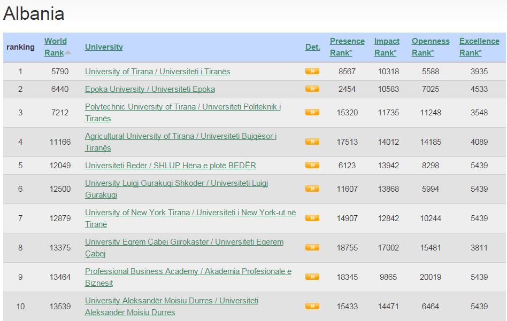Screen dimensions: 507x321
Task: Open Epoka University link
Action: [150, 89]
